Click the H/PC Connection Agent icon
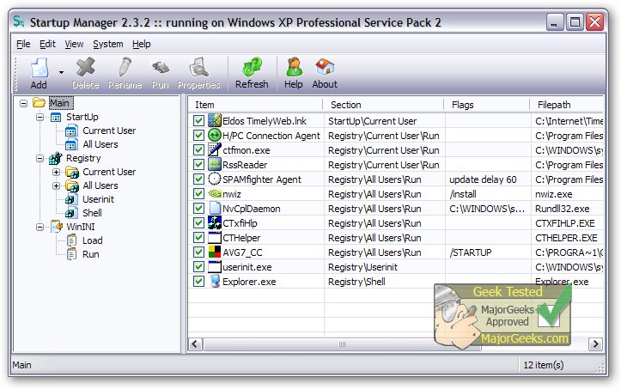Viewport: 621px width, 389px height. [214, 135]
